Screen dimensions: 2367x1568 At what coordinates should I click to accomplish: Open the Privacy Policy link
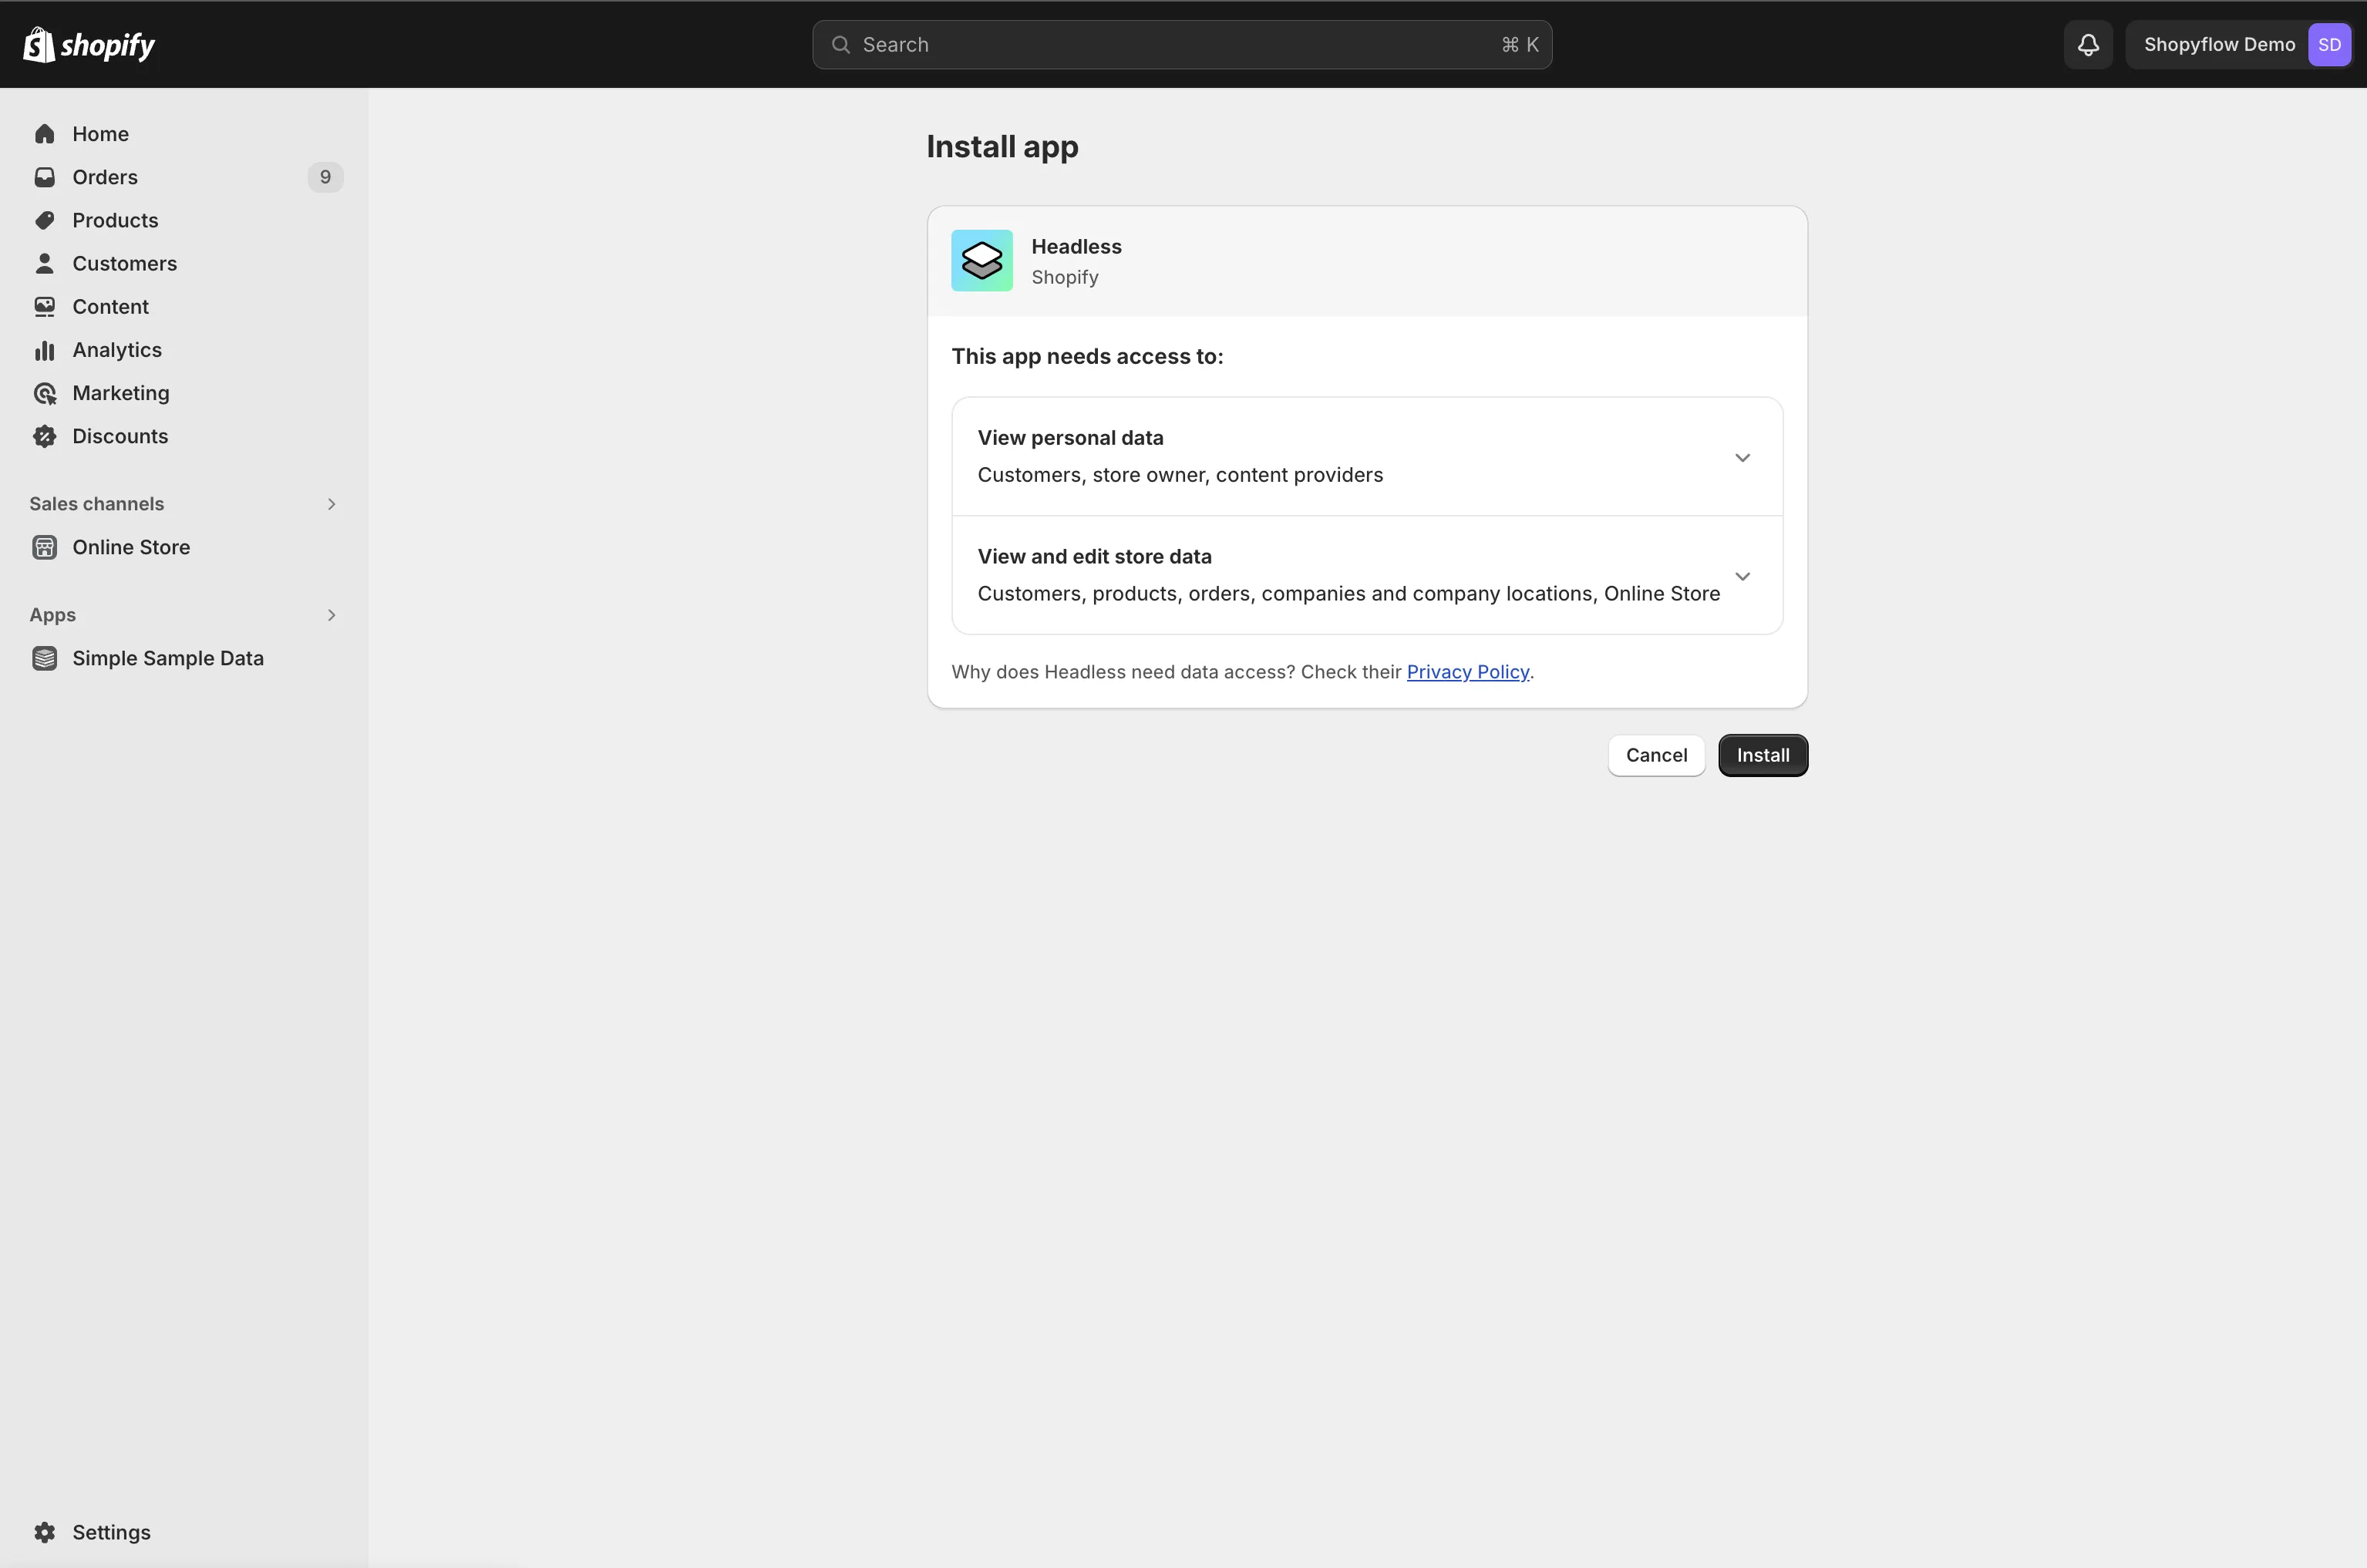(x=1467, y=672)
